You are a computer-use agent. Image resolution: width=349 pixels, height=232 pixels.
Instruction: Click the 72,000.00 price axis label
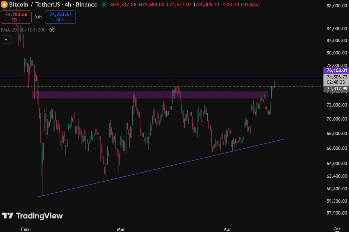337,105
